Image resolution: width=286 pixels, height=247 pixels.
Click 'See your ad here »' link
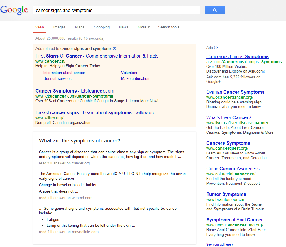pyautogui.click(x=220, y=244)
